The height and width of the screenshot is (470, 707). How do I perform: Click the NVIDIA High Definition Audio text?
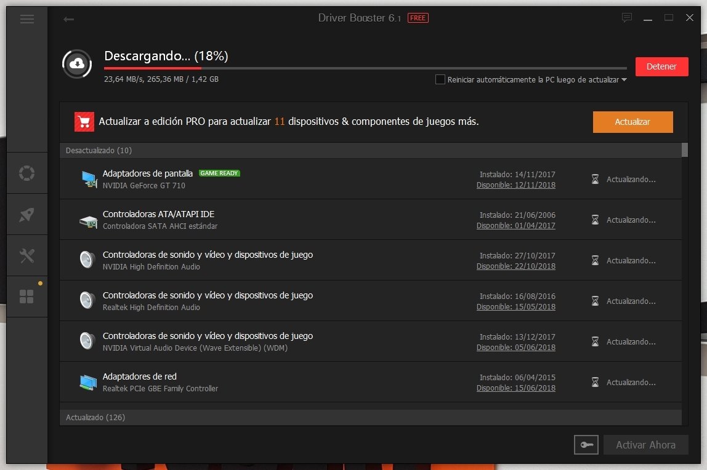pos(151,266)
